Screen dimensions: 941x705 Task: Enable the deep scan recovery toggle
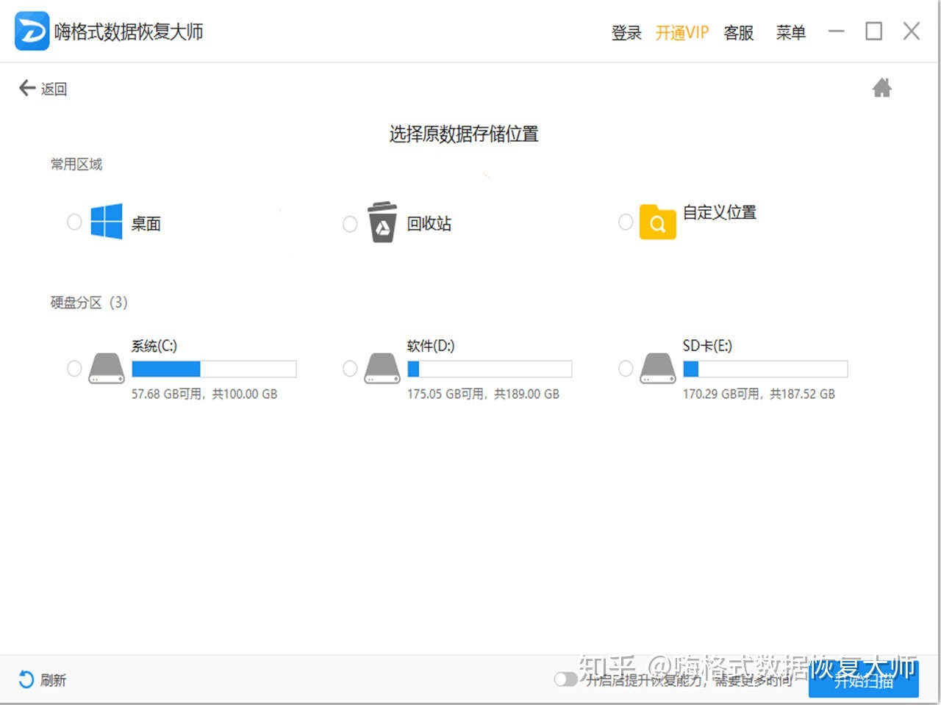pos(566,680)
